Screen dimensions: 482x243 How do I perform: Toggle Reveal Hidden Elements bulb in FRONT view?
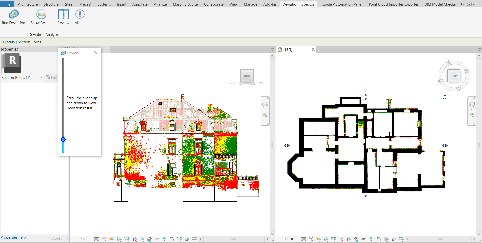(164, 239)
